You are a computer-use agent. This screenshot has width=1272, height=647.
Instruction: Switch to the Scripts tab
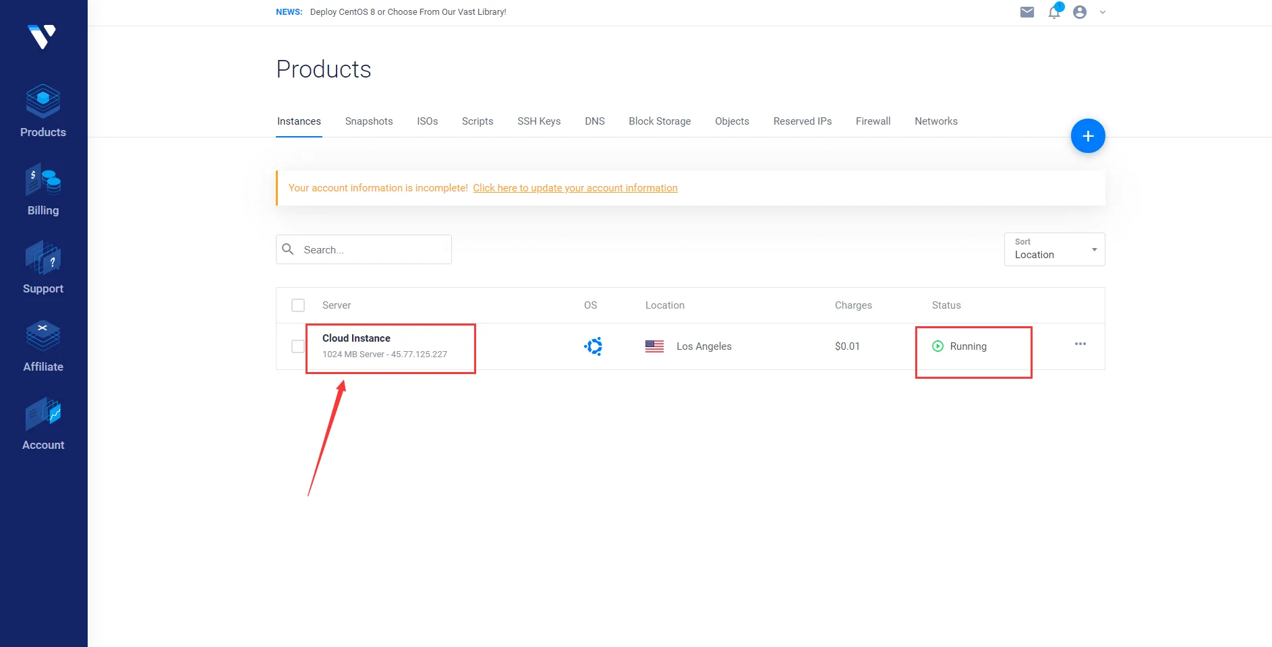point(478,121)
